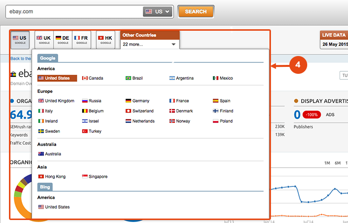Select the FR Google tab
Viewport: 348px width, 223px height.
(81, 40)
